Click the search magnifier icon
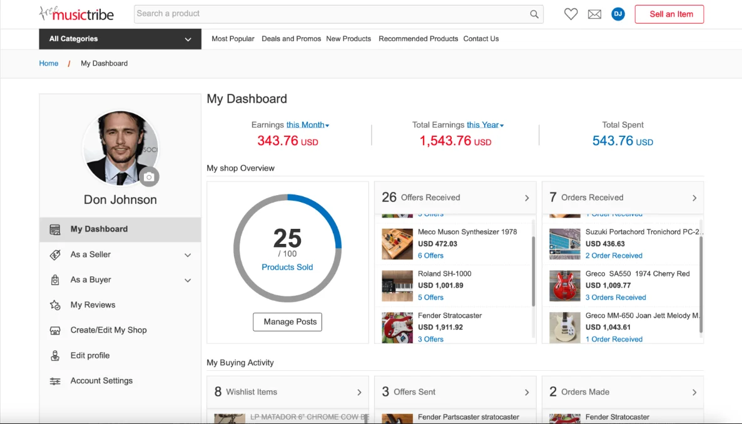This screenshot has height=424, width=742. point(534,14)
